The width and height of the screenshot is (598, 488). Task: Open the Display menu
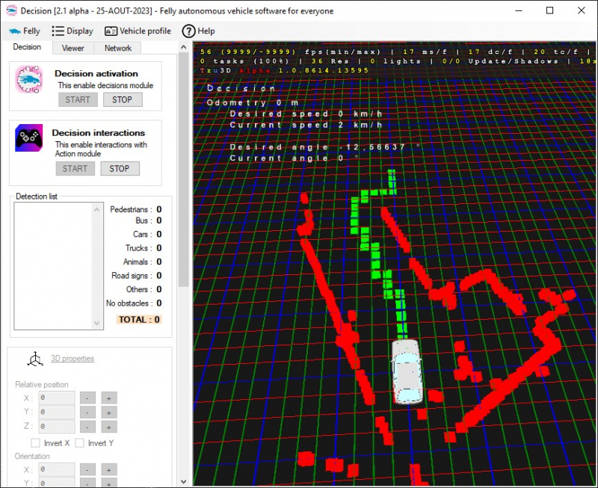(x=73, y=31)
